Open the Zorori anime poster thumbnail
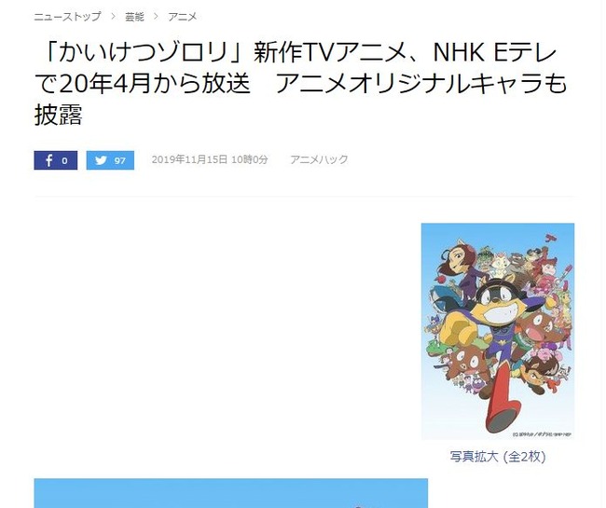The width and height of the screenshot is (606, 508). [498, 331]
